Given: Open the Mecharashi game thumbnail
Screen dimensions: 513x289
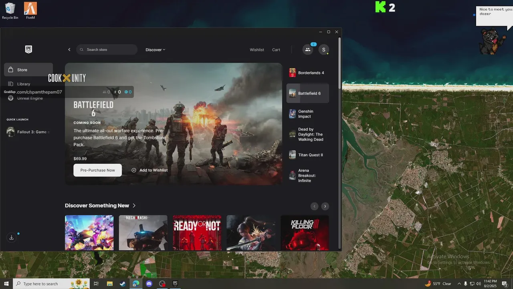Looking at the screenshot, I should pyautogui.click(x=143, y=233).
